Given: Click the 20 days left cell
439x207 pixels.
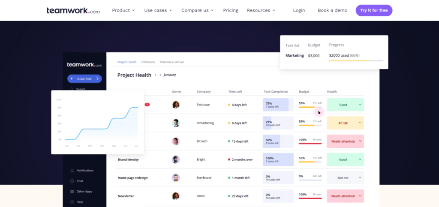Looking at the screenshot, I should (x=238, y=196).
